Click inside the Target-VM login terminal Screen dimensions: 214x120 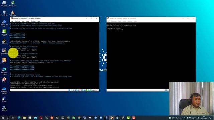tap(151, 56)
